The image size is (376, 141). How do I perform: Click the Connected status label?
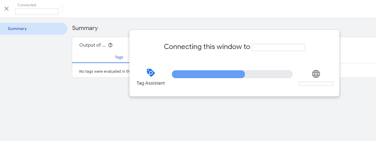27,5
